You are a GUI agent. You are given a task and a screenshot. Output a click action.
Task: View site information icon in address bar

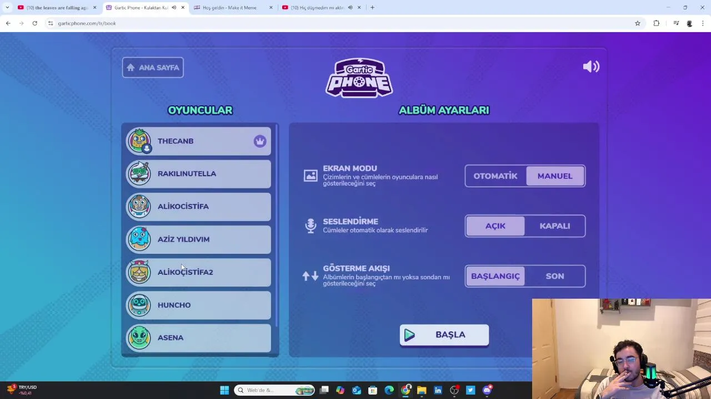51,23
